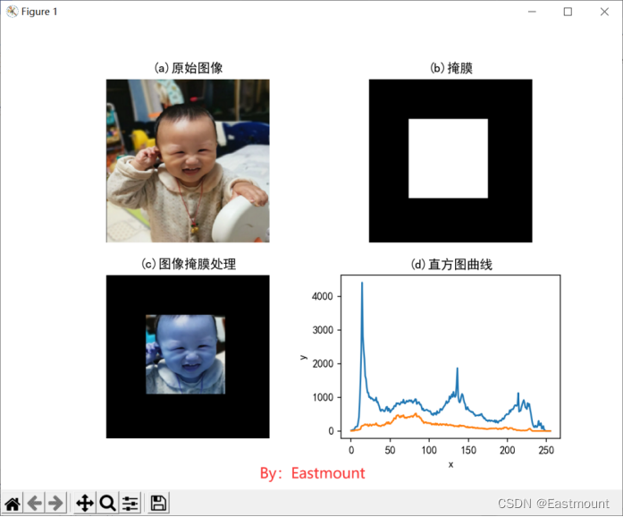
Task: Click the x axis label below histogram
Action: tap(450, 464)
